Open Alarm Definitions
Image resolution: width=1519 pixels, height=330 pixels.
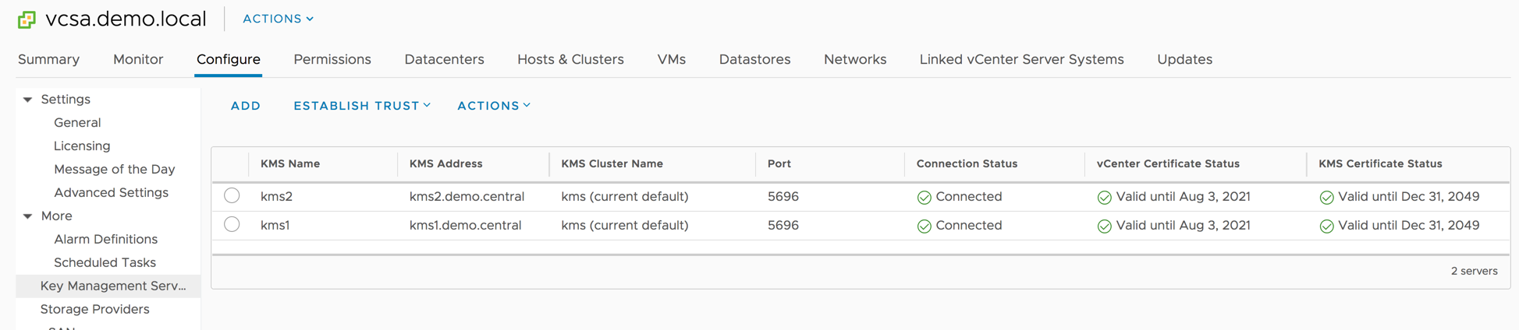coord(105,240)
